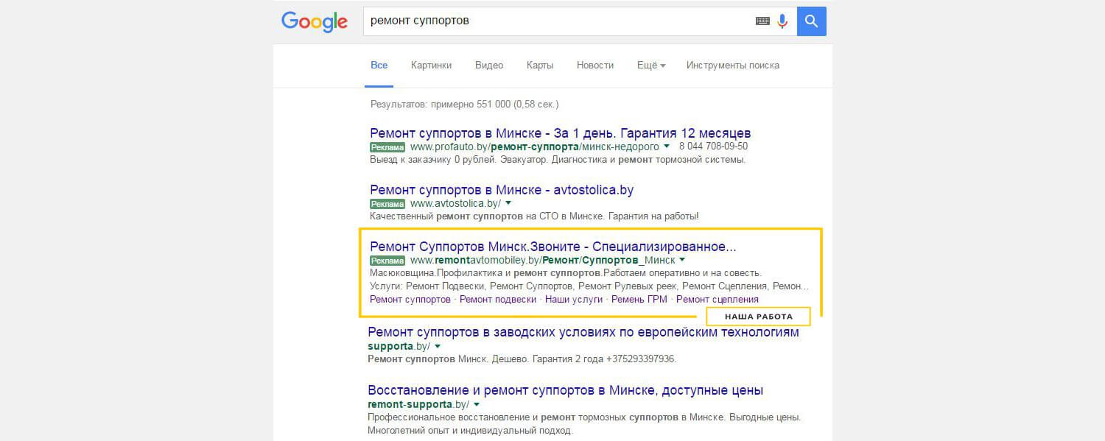Expand the remont-supporta.by URL dropdown arrow

(477, 404)
